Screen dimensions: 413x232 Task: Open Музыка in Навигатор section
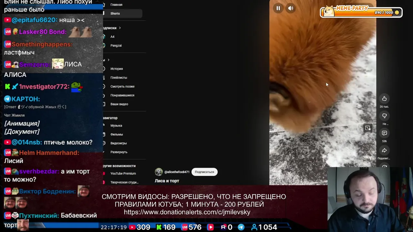click(116, 126)
